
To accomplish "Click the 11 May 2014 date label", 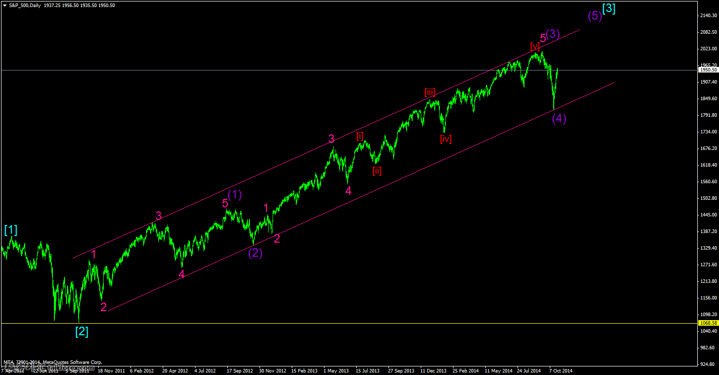I will click(x=499, y=370).
